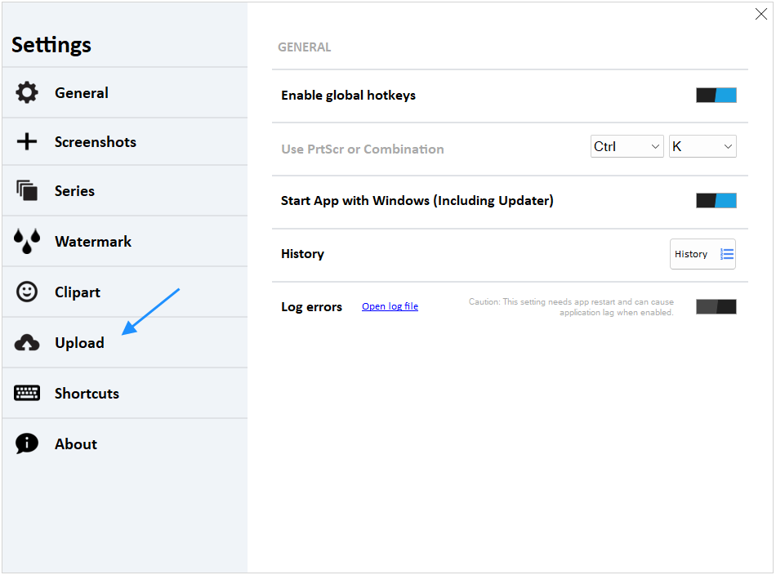The height and width of the screenshot is (575, 776).
Task: Click the Screenshots plus icon
Action: 27,141
